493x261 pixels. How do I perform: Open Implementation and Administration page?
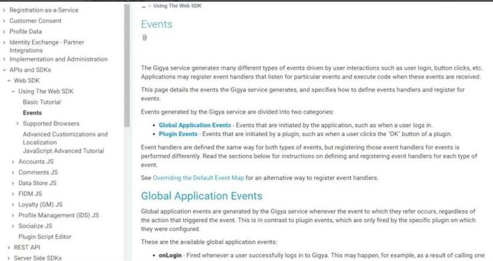click(58, 59)
